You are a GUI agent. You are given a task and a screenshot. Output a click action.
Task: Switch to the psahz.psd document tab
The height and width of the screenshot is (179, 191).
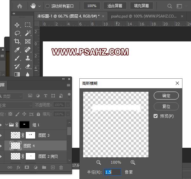[x=144, y=16]
